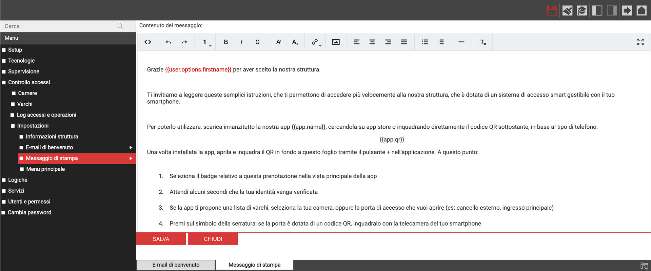Select Messaggio di stampa menu item
The width and height of the screenshot is (651, 271).
click(x=52, y=158)
